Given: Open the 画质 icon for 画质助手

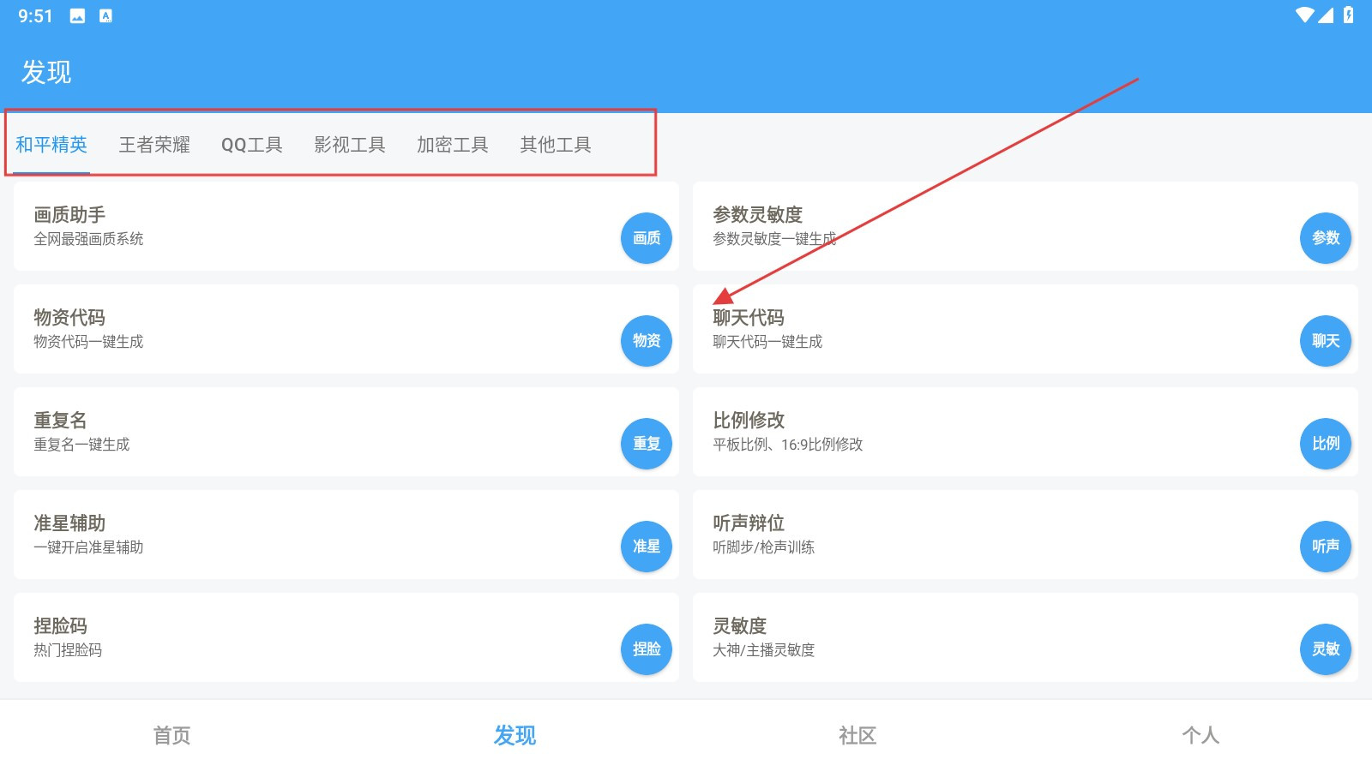Looking at the screenshot, I should [646, 238].
